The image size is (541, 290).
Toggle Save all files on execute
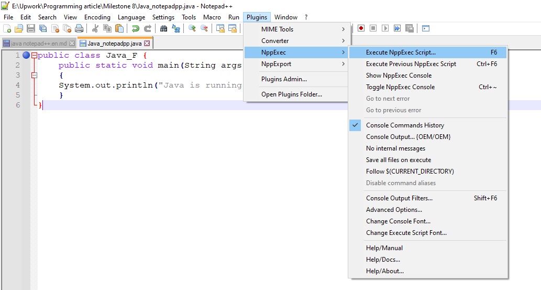[428, 160]
